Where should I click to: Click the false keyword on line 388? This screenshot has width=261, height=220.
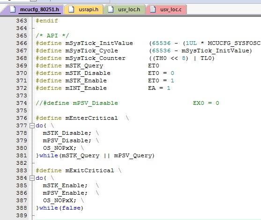point(71,208)
